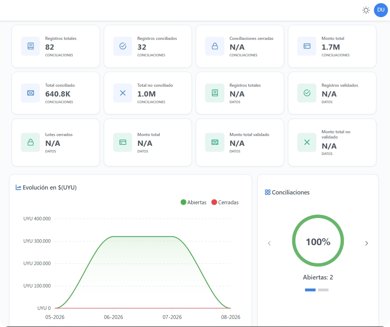Click the green Abiertas legend color dot
This screenshot has height=327, width=390.
pos(183,202)
